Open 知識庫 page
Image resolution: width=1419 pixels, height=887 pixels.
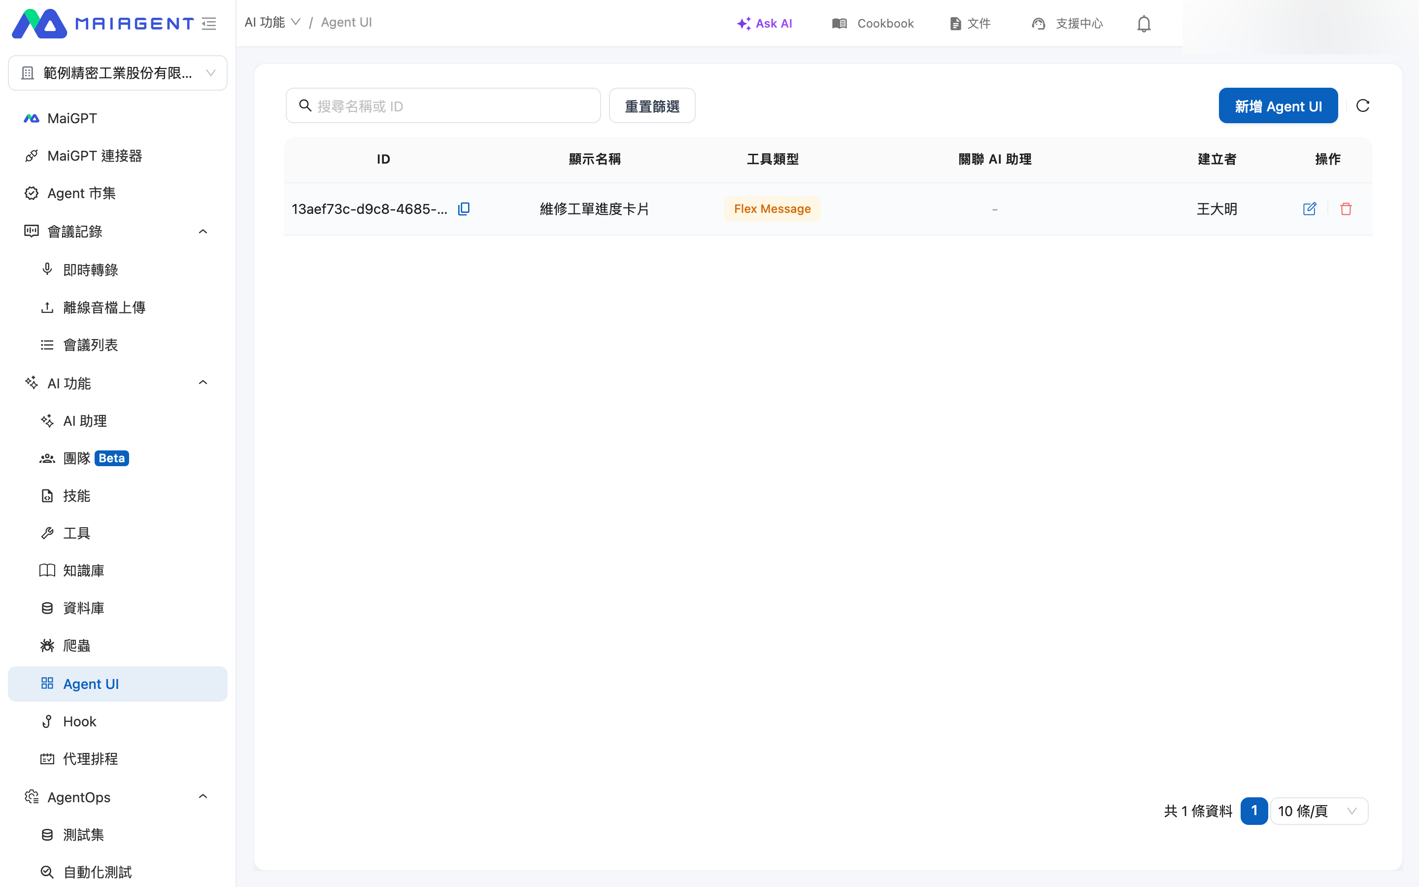coord(117,571)
